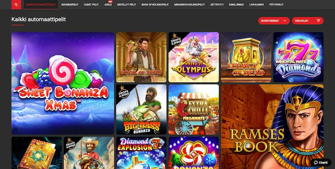Open Megaways-kolikkopelit category
Screen dimensions: 335x169
pos(189,5)
